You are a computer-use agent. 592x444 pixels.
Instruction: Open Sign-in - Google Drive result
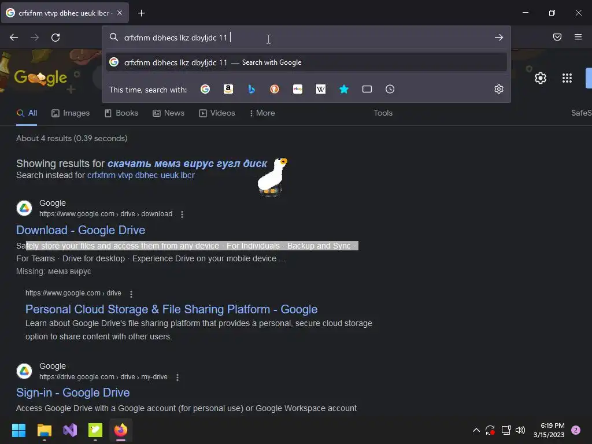point(73,393)
